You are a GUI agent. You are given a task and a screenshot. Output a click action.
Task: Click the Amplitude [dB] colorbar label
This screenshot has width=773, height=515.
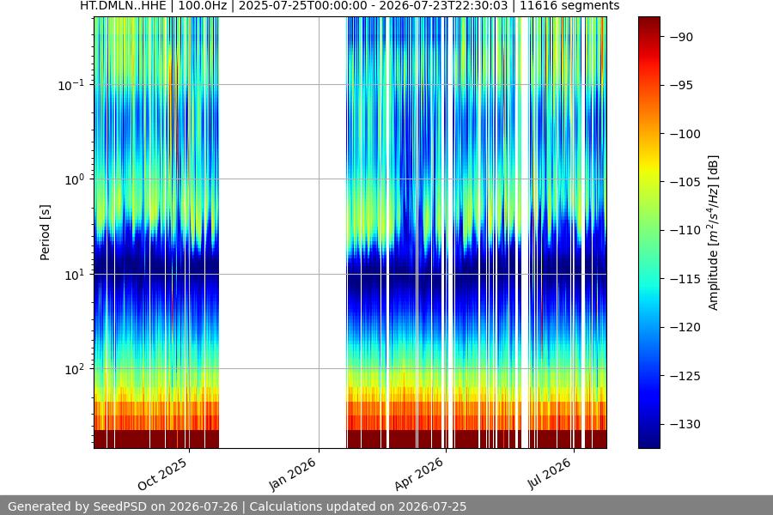pyautogui.click(x=714, y=233)
